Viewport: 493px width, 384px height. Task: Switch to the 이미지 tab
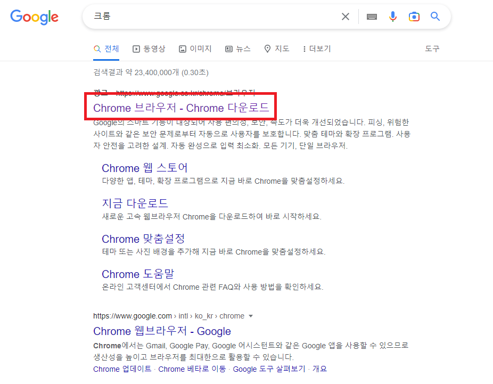195,49
